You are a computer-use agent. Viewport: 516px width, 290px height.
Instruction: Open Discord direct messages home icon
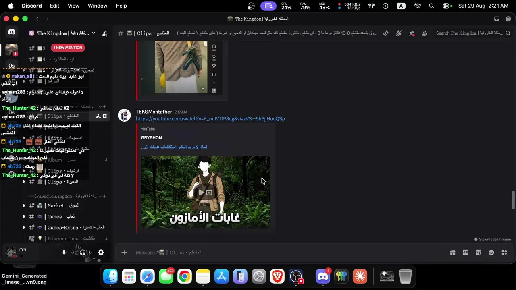[11, 33]
